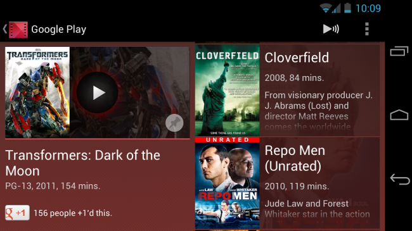Click the Google +1 button
Screen dimensions: 412x231
pyautogui.click(x=17, y=213)
